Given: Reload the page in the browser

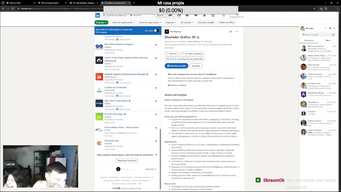Looking at the screenshot, I should pos(12,9).
